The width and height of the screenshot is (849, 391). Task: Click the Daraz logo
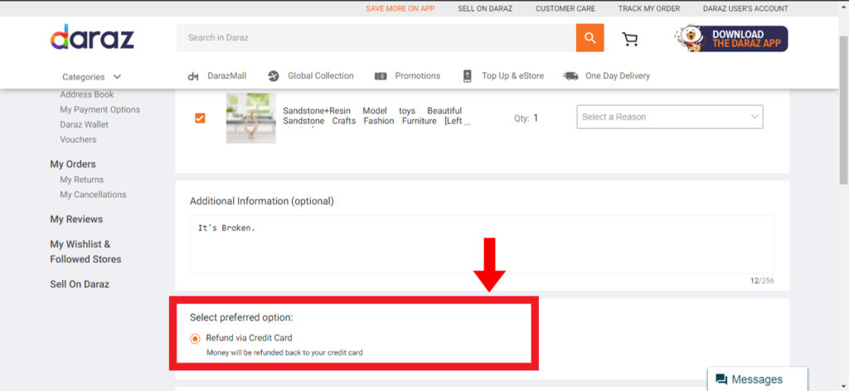(92, 37)
